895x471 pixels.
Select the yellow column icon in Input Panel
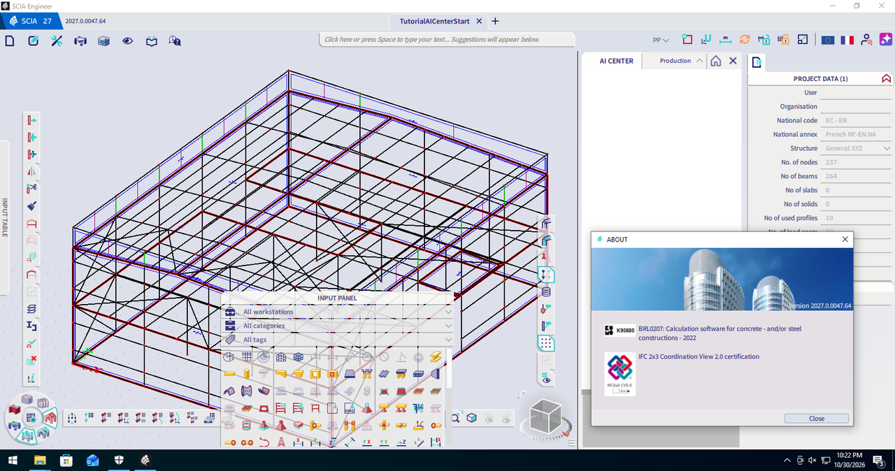tap(246, 375)
